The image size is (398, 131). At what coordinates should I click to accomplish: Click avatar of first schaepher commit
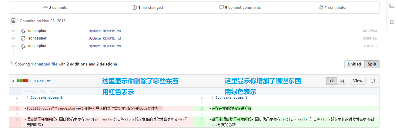pos(23,31)
